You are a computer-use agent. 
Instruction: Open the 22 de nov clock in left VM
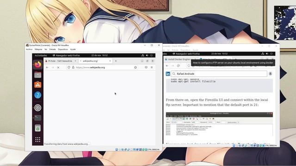tap(99, 55)
